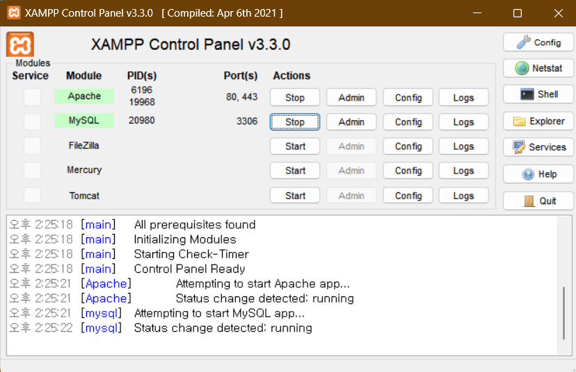
Task: Toggle the Mercury service checkbox
Action: coord(32,171)
